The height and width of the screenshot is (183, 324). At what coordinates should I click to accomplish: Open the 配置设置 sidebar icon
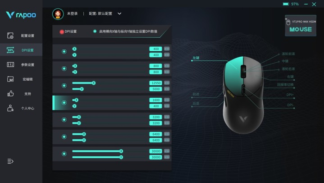(10, 35)
